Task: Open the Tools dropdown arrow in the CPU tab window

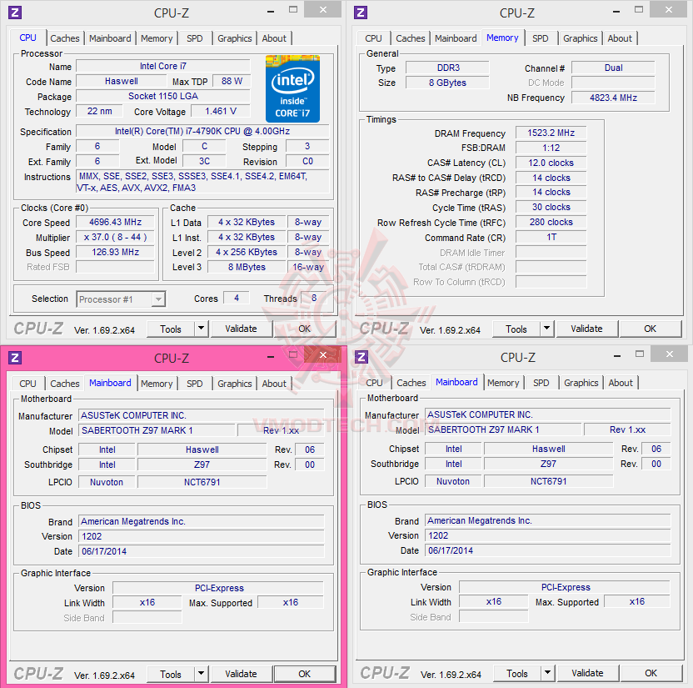Action: [x=201, y=329]
